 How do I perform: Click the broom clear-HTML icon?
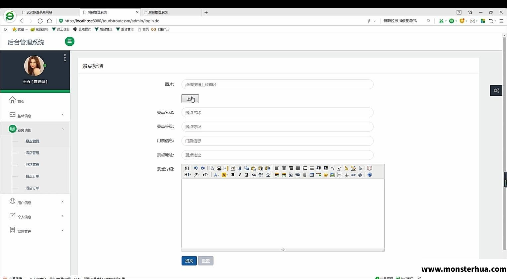tap(346, 168)
